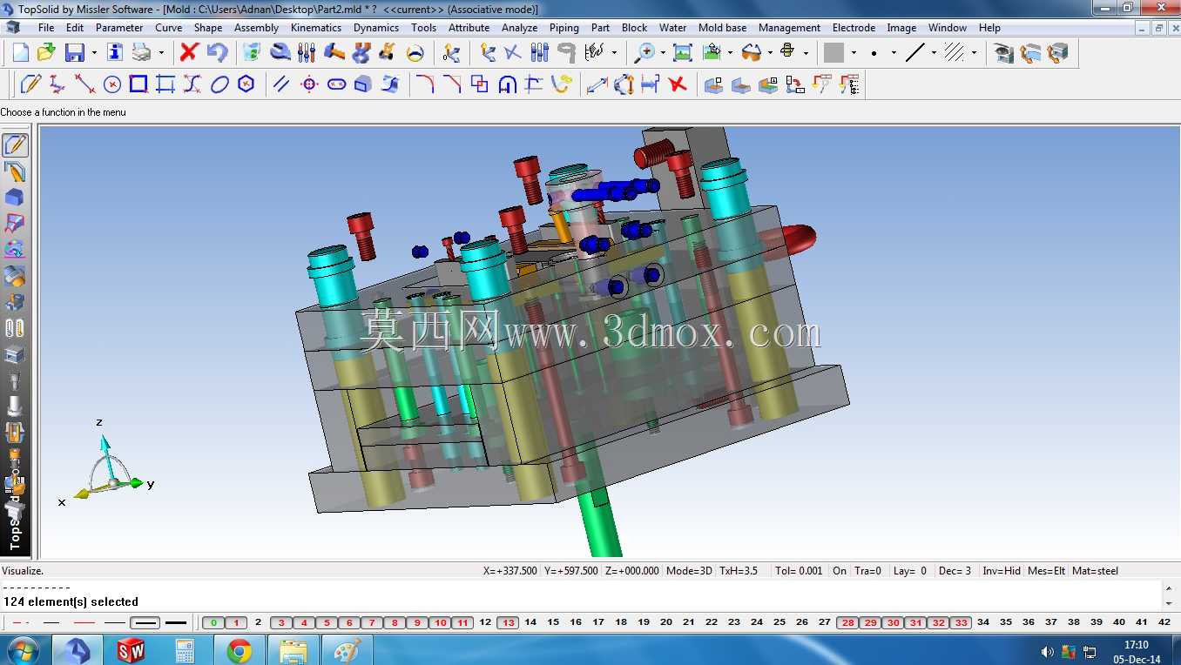
Task: Click the Zoom magnifier icon
Action: (x=644, y=53)
